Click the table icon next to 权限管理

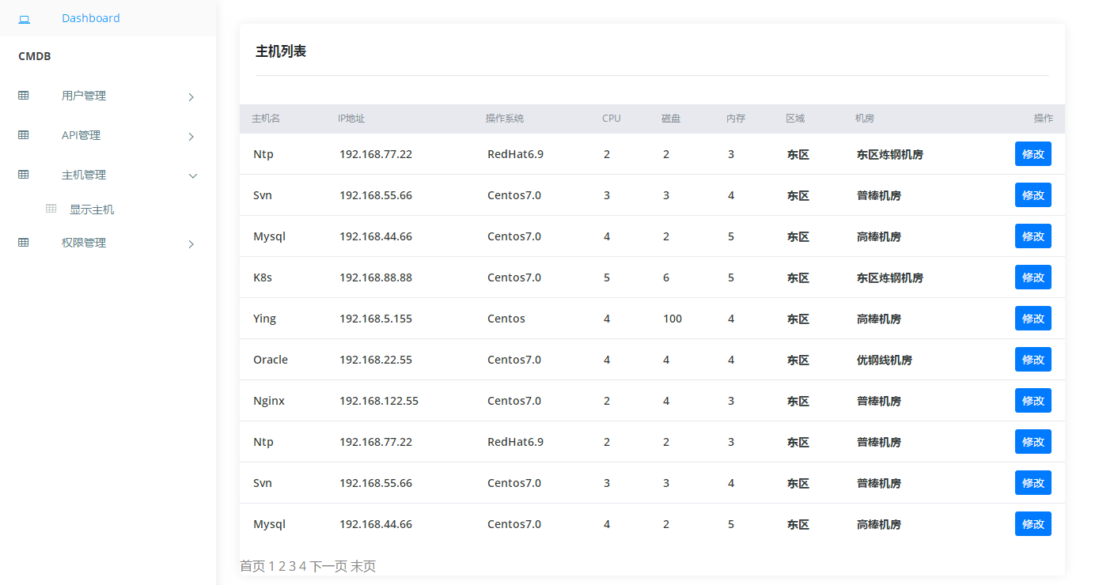tap(24, 243)
